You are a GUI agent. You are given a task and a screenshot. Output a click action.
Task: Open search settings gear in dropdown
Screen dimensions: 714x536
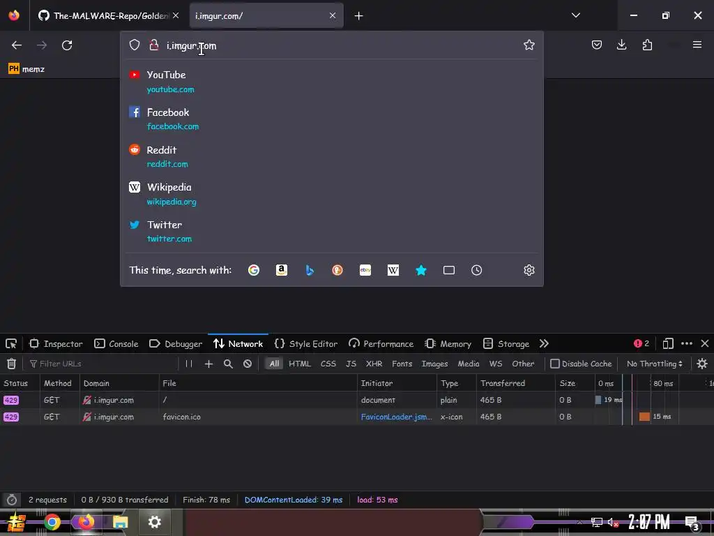529,270
